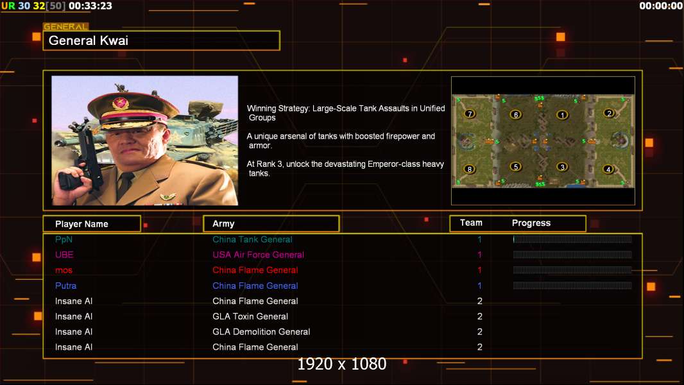Click Insane AI in GLA Toxin row

pos(74,316)
